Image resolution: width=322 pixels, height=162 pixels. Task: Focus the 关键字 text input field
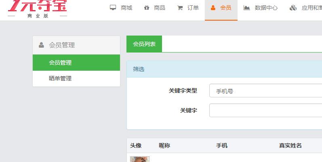coord(265,110)
